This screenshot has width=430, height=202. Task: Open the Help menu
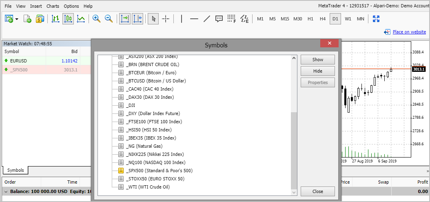88,6
